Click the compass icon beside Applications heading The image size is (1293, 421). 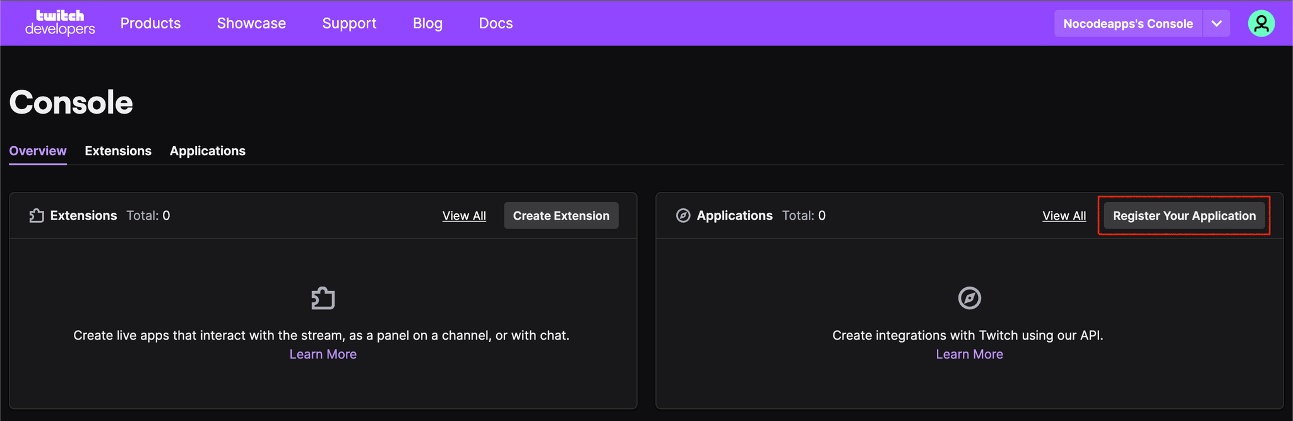(683, 216)
